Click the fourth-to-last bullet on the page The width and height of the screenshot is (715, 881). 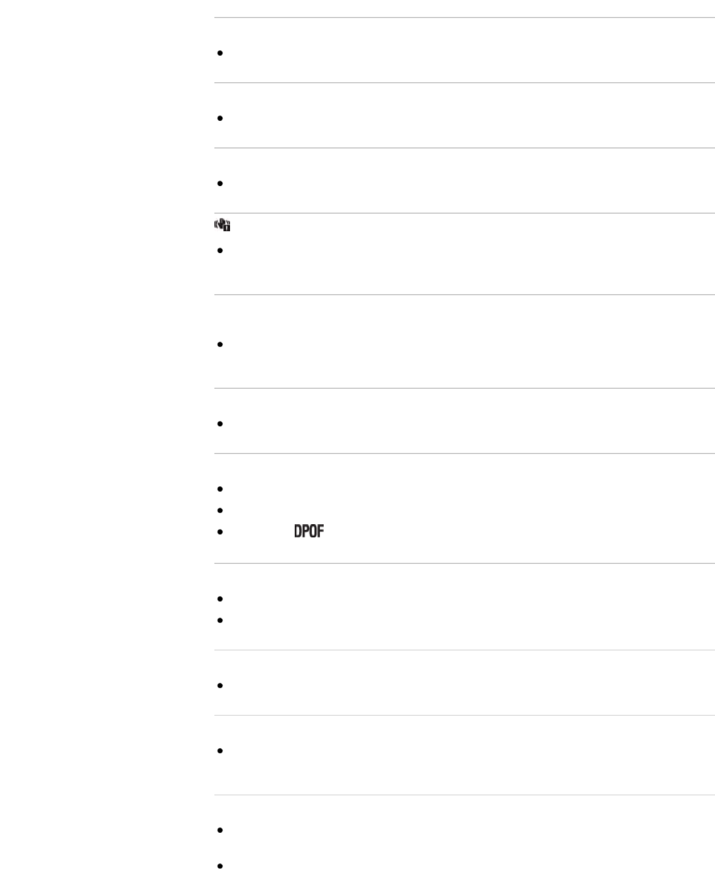(x=220, y=686)
